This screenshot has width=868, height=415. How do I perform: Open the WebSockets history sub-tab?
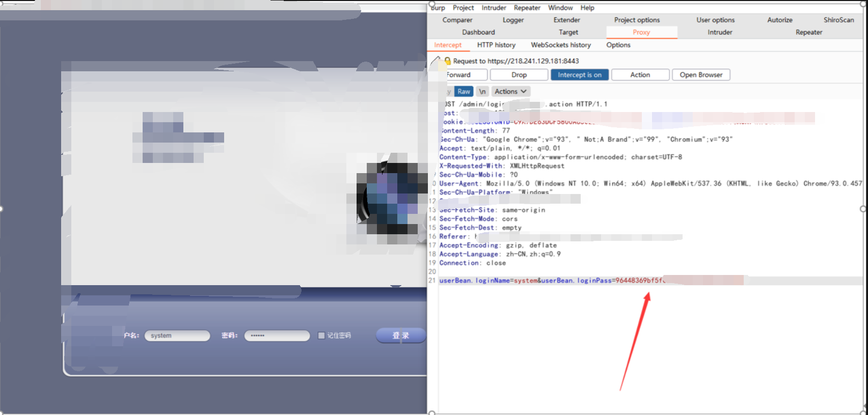(561, 45)
